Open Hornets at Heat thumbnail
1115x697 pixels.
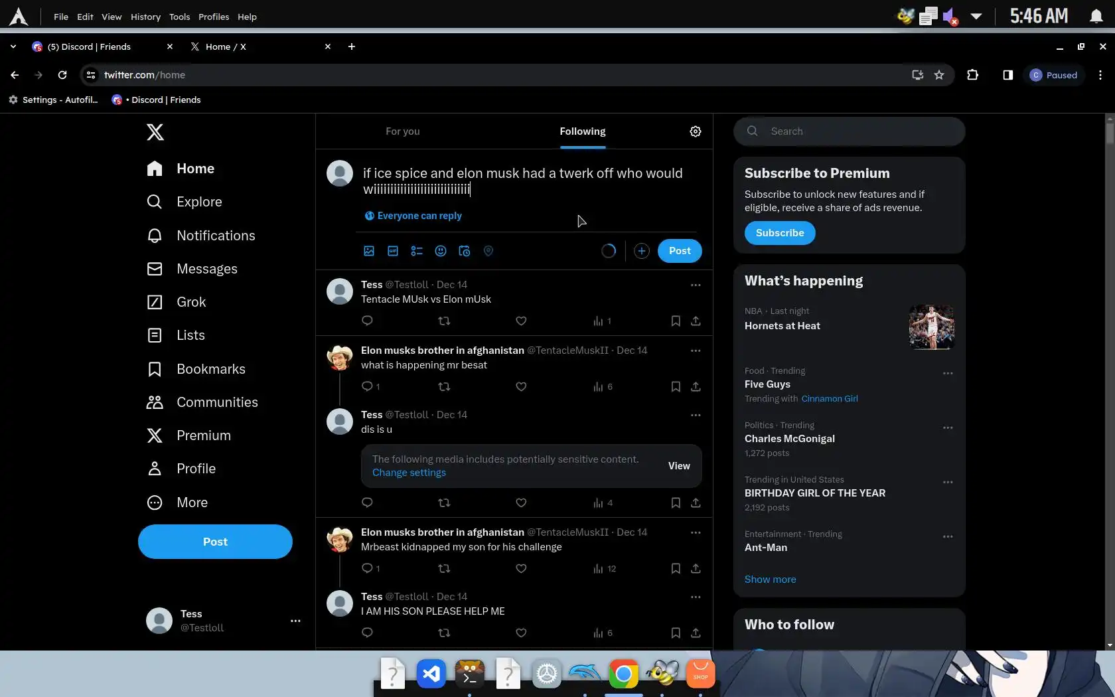(932, 327)
